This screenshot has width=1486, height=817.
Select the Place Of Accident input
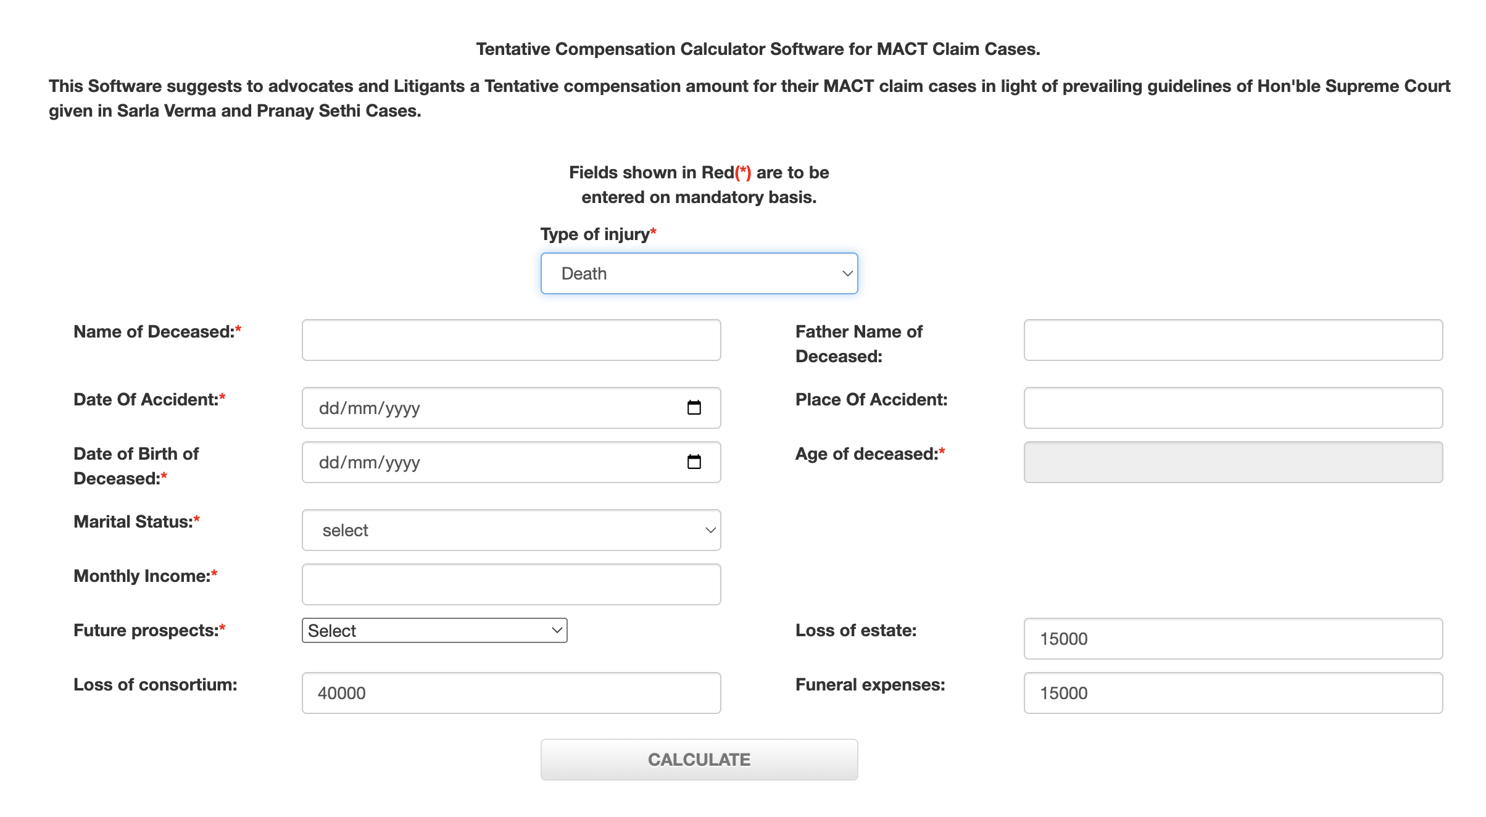(1232, 408)
